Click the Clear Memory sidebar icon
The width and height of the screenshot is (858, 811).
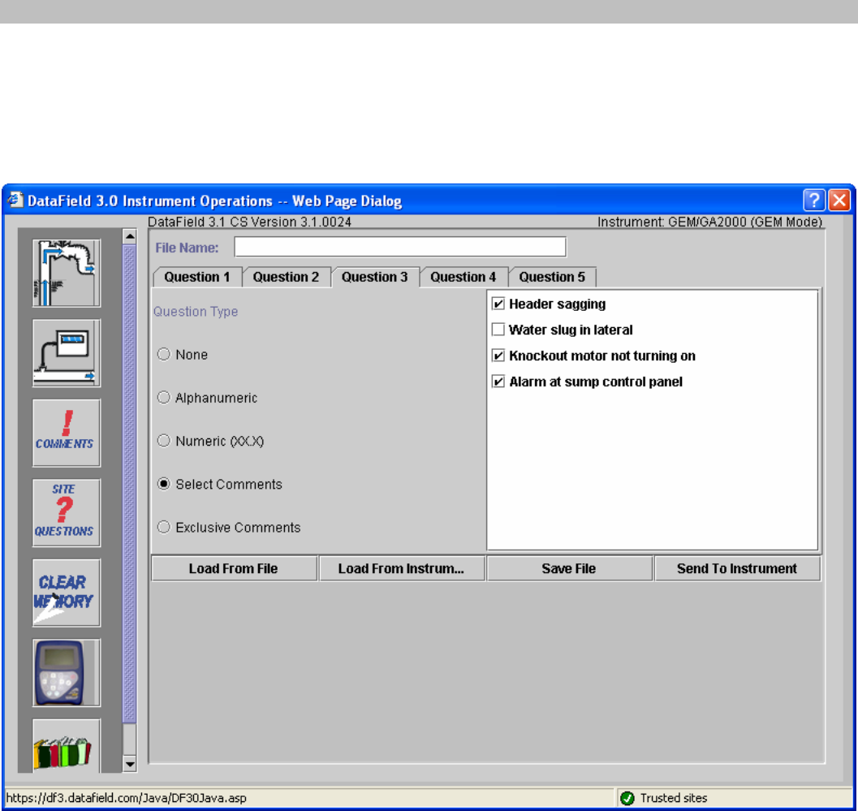[67, 593]
